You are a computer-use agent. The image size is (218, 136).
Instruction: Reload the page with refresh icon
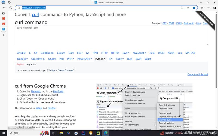11,8
